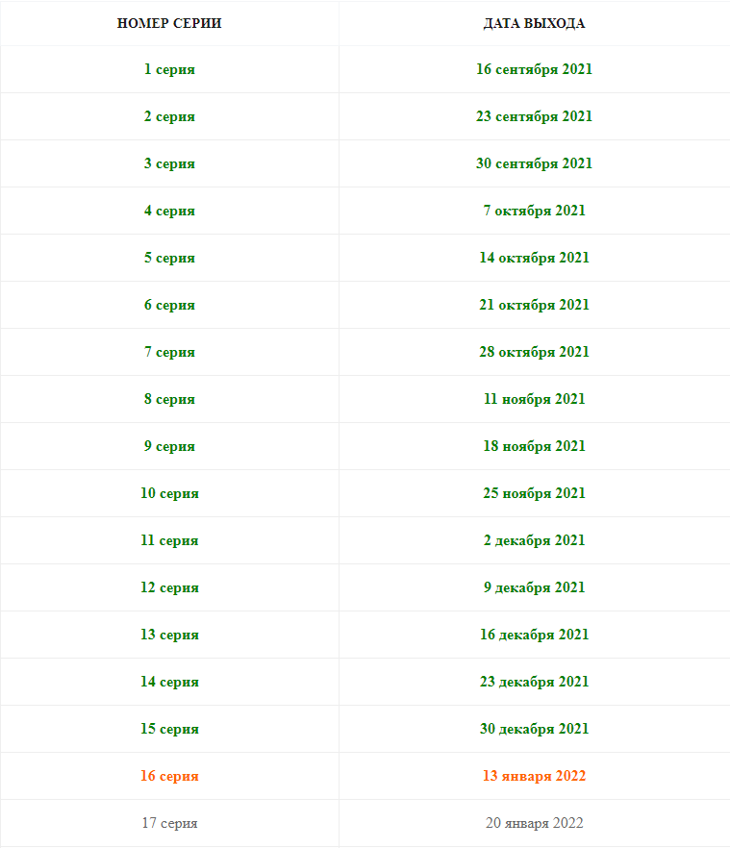Screen dimensions: 730x848
Task: Open the 12 серия entry
Action: 169,587
